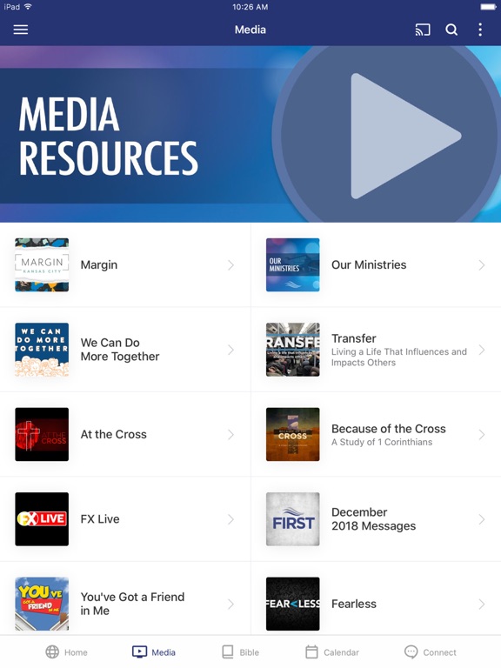The height and width of the screenshot is (668, 501).
Task: Switch to the Calendar tab label
Action: point(341,652)
